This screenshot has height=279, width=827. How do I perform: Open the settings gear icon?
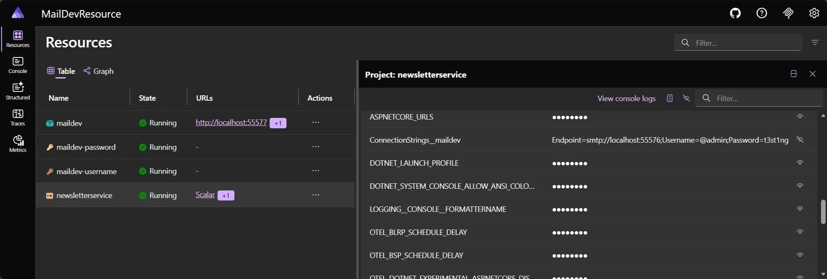814,13
